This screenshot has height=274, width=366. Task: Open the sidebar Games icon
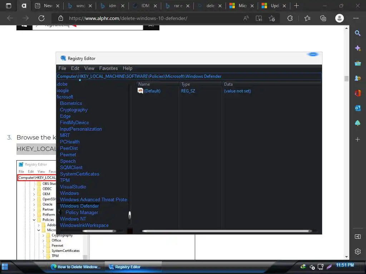[x=357, y=78]
